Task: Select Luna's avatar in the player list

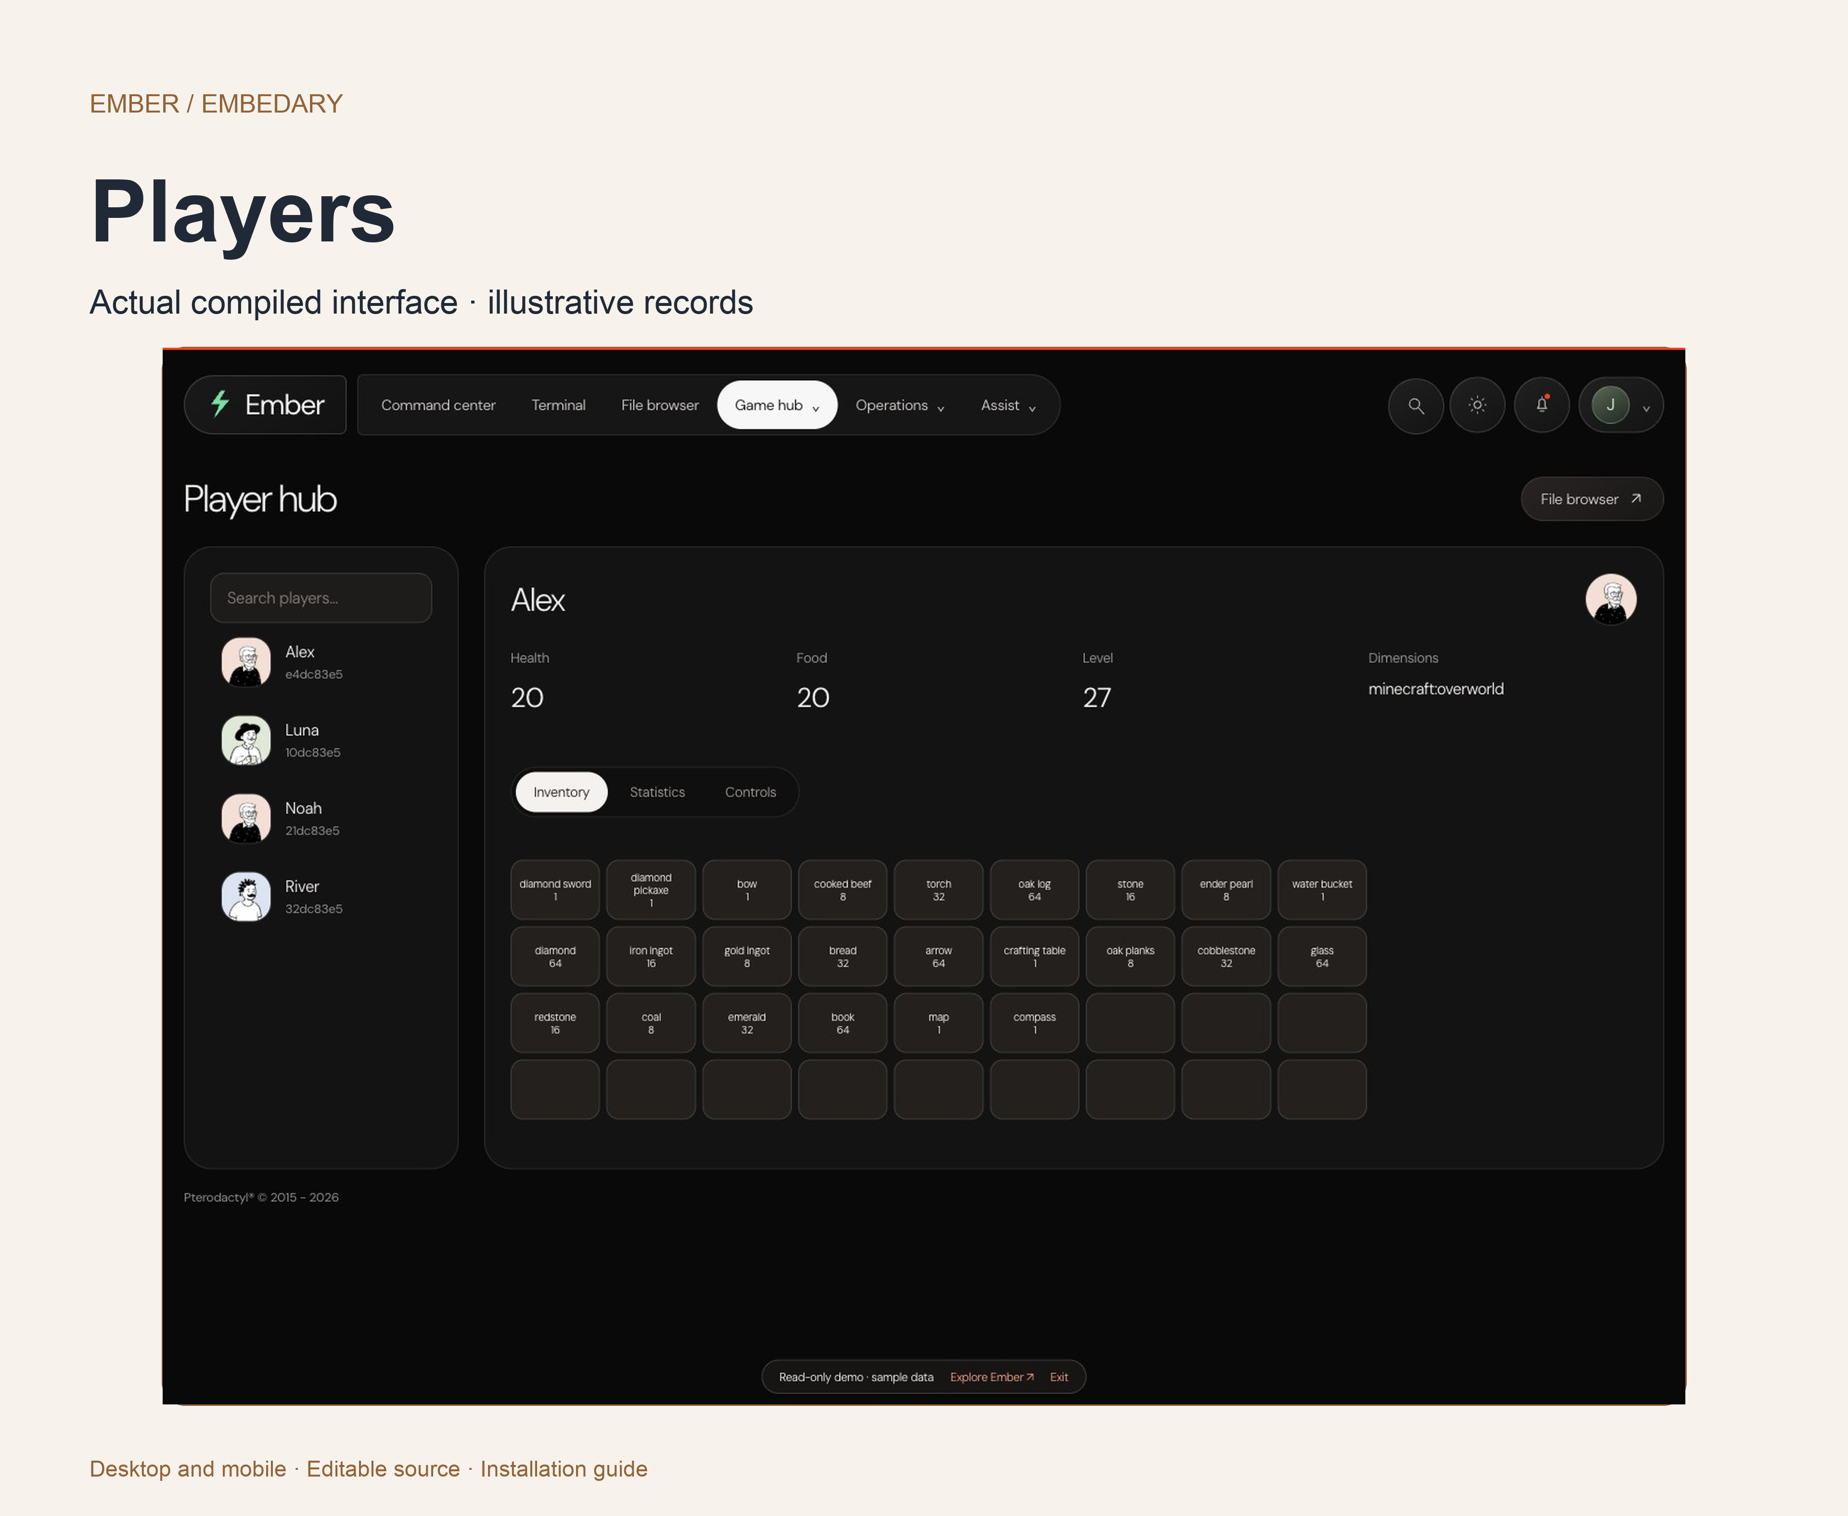Action: tap(246, 741)
